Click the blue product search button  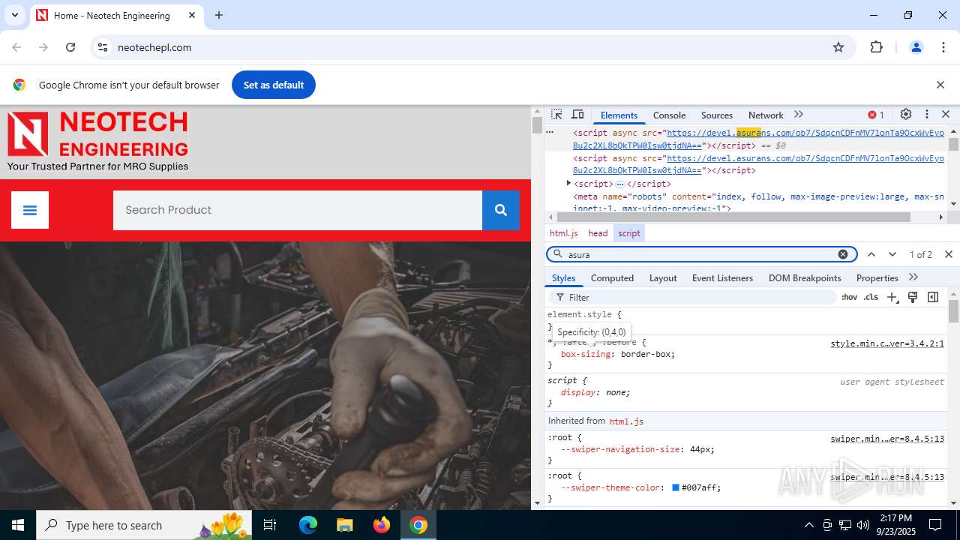[x=501, y=210]
